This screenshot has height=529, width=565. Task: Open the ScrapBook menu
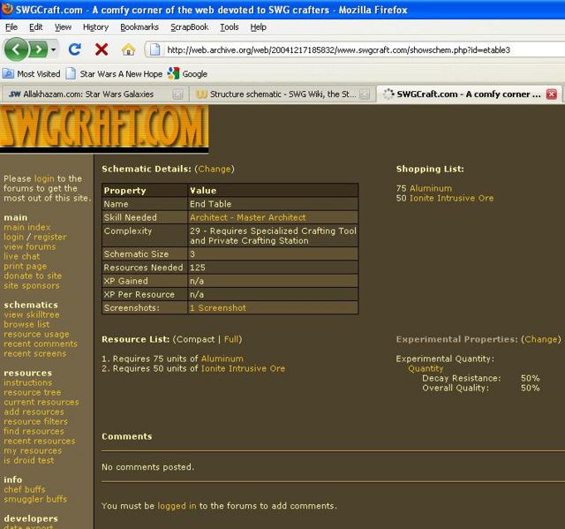[189, 27]
